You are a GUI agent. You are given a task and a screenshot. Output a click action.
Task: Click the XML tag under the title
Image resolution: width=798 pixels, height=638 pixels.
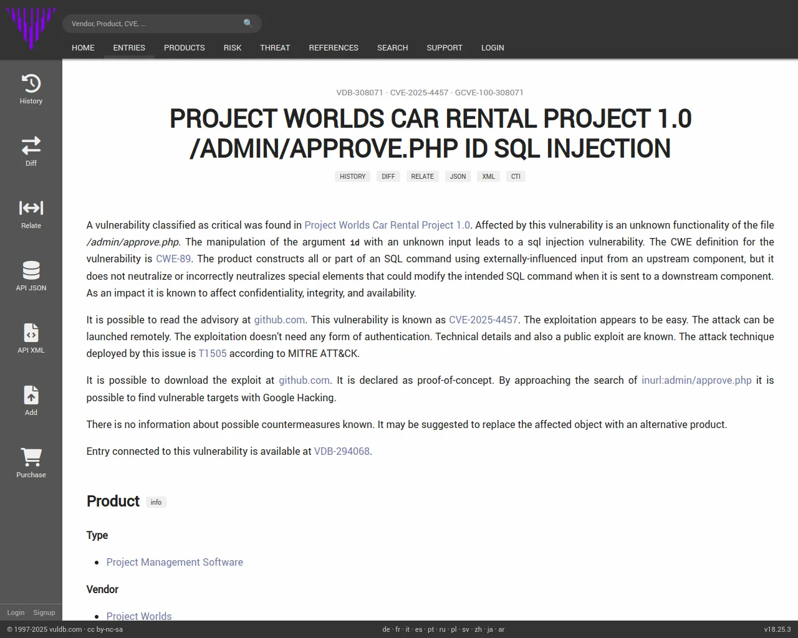point(489,176)
